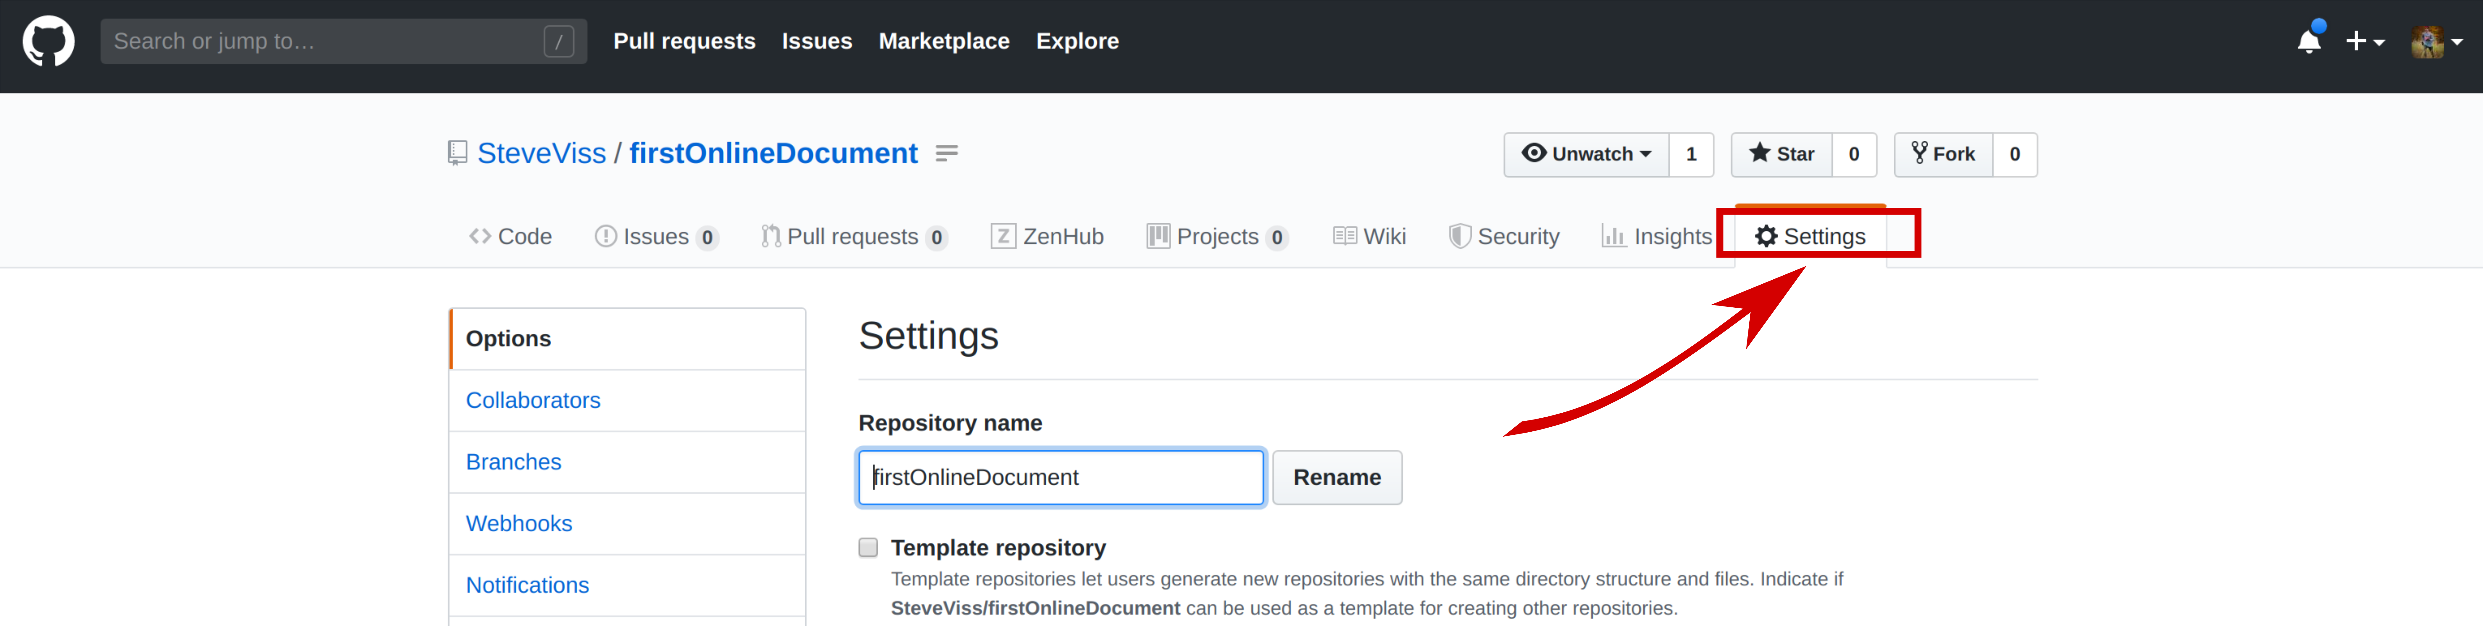Screen dimensions: 2483x626
Task: Open the GitHub home logo
Action: [x=48, y=41]
